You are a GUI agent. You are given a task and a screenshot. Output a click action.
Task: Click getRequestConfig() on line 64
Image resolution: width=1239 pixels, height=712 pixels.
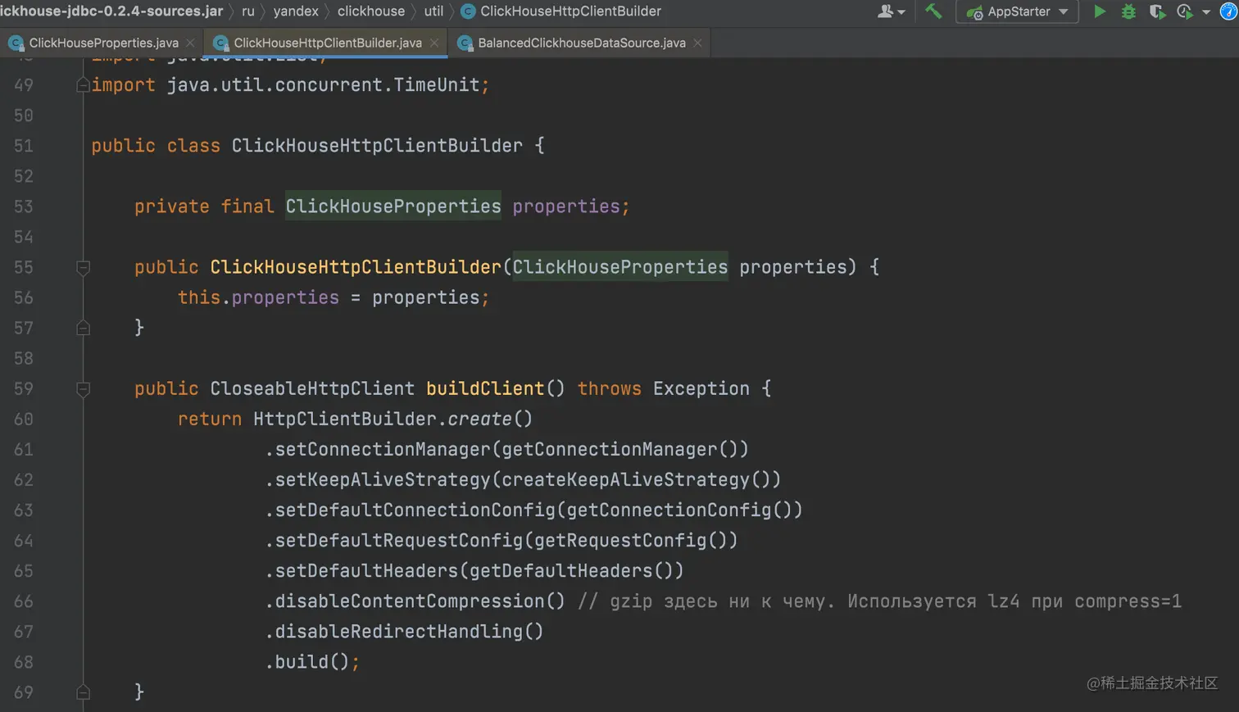pos(630,541)
